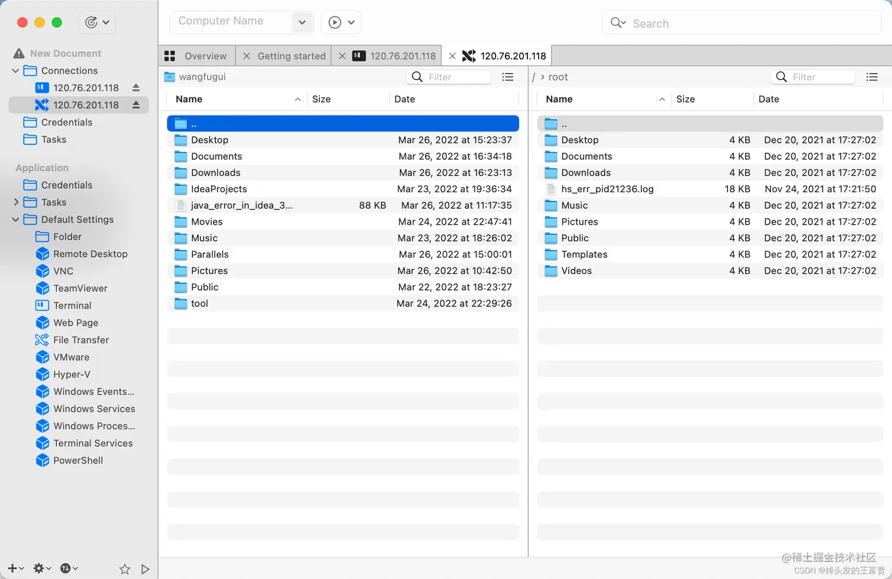Click the favorites star icon at bottom
This screenshot has height=579, width=892.
tap(124, 569)
